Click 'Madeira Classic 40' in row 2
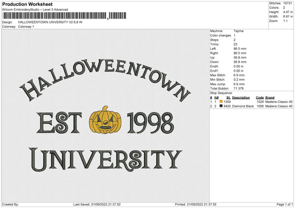This screenshot has height=208, width=295. click(x=279, y=106)
